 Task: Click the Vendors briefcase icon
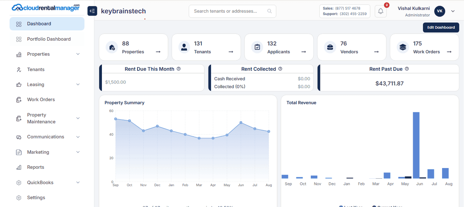click(330, 47)
